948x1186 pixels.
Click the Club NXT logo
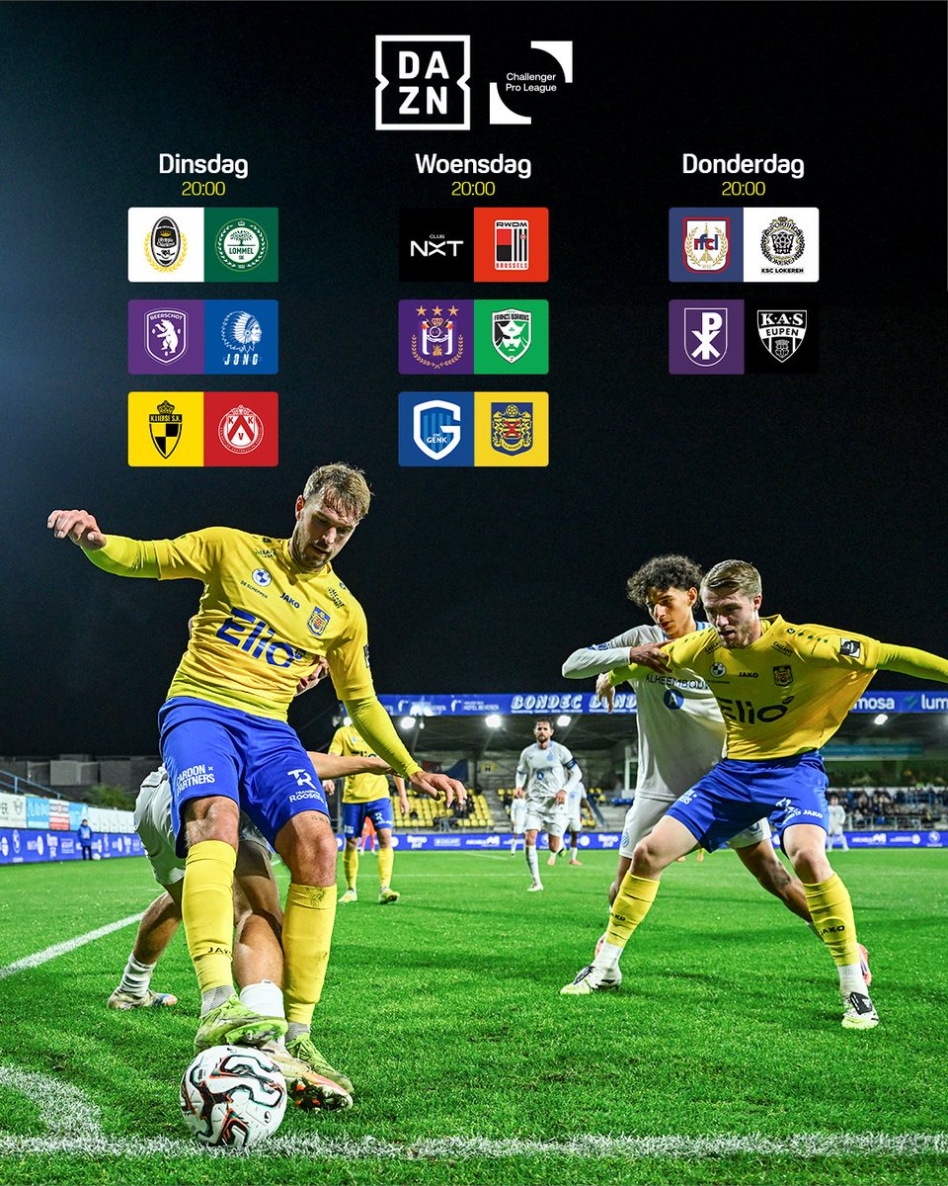(x=436, y=244)
